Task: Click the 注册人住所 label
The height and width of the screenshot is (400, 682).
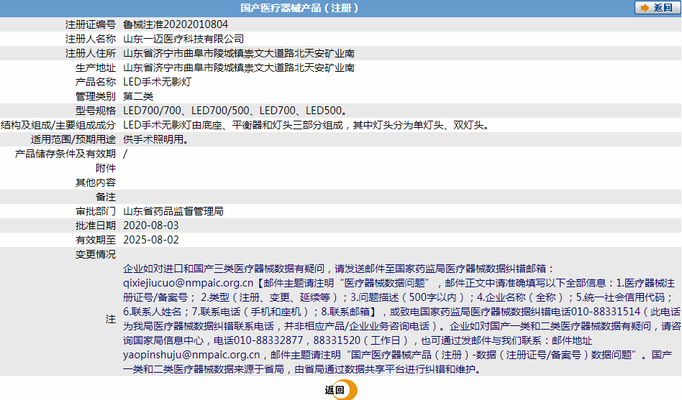Action: 91,53
